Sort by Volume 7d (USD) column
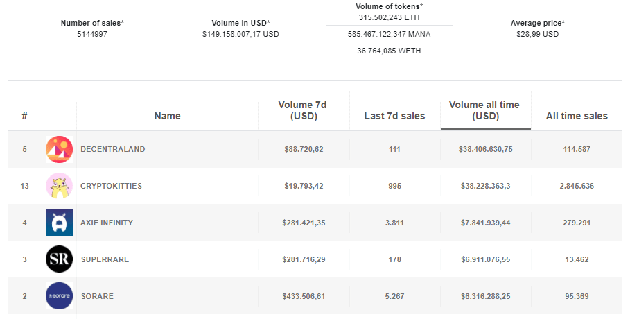Screen dimensions: 630x319 [304, 110]
